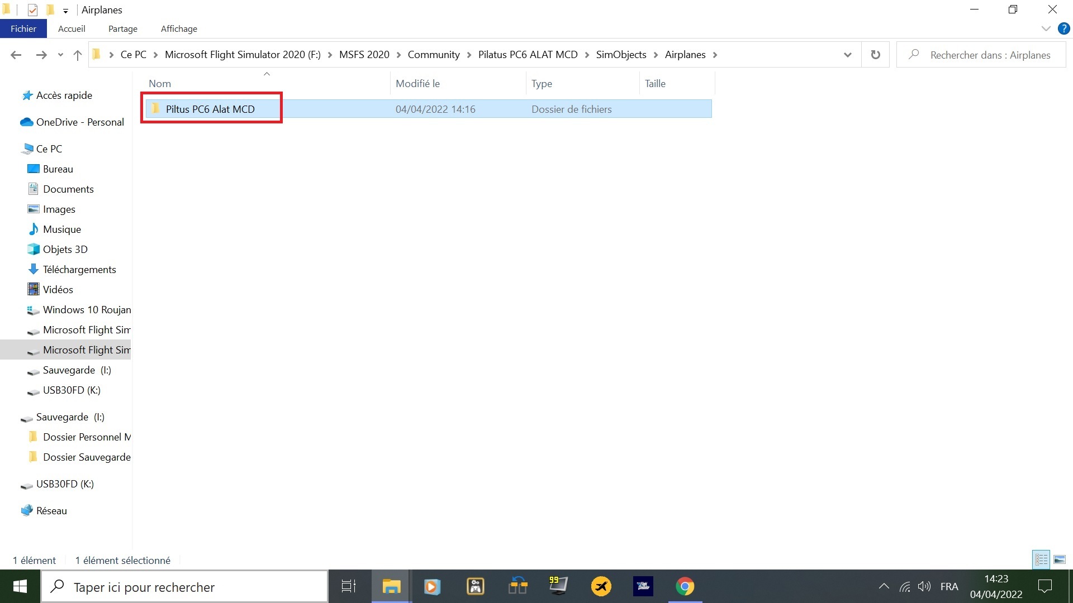Open the Fichier menu
Screen dimensions: 1073x603
23,28
